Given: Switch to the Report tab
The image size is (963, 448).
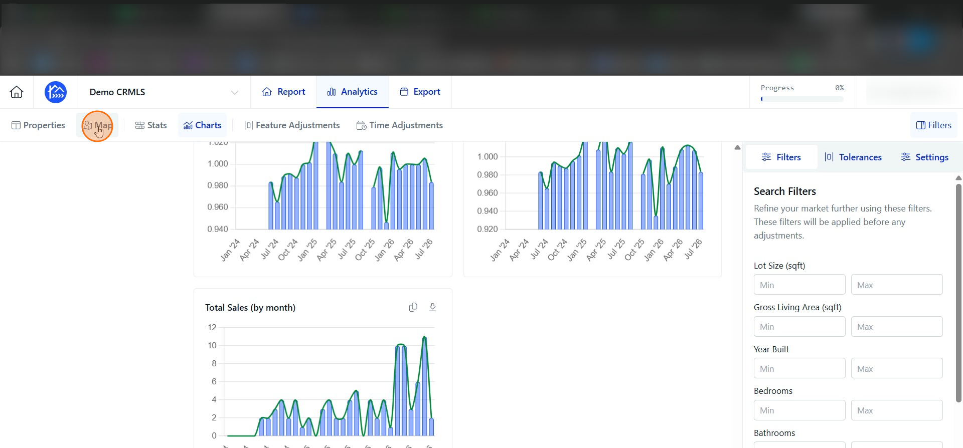Looking at the screenshot, I should pos(284,92).
